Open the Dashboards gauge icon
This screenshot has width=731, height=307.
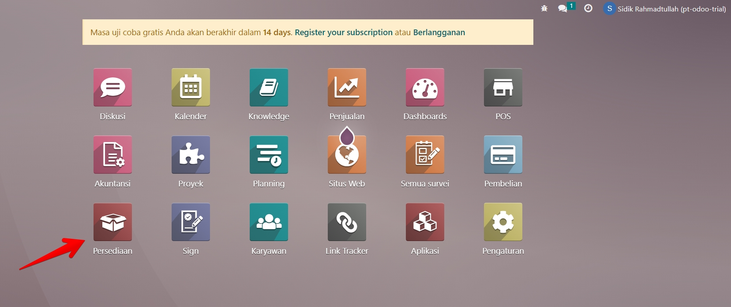(425, 88)
